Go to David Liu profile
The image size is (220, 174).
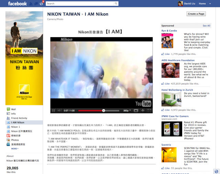(x=189, y=4)
